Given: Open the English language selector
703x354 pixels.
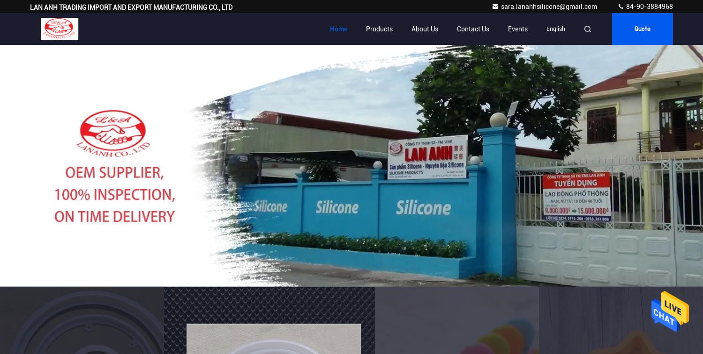Looking at the screenshot, I should tap(556, 29).
